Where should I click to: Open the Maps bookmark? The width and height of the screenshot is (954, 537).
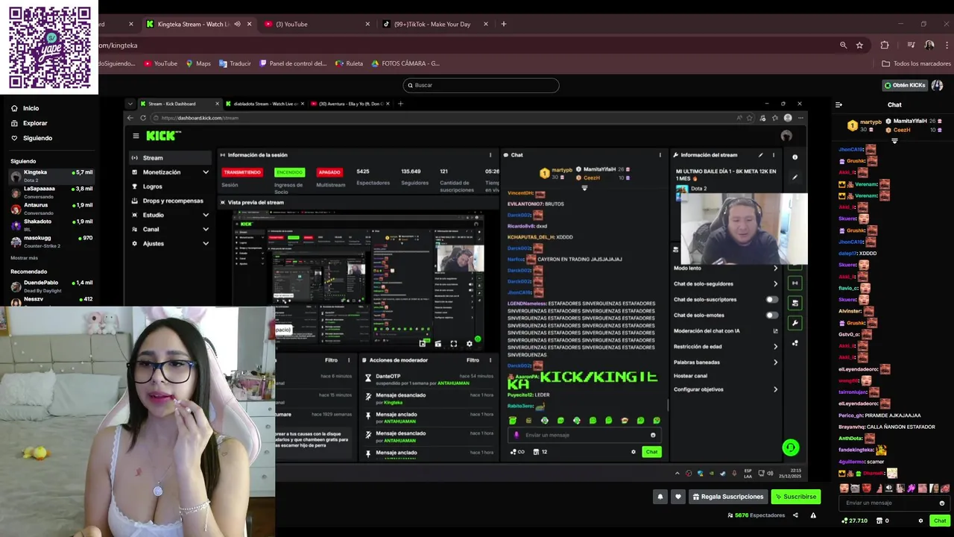198,63
